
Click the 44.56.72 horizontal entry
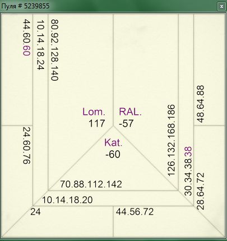135,212
